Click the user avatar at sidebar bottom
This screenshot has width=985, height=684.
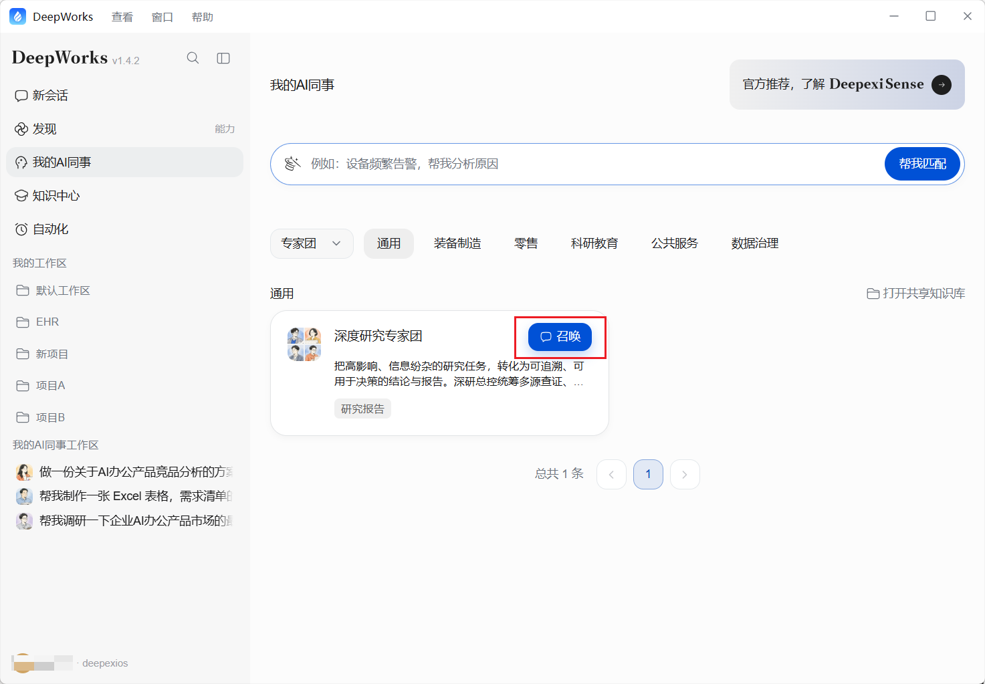click(23, 663)
